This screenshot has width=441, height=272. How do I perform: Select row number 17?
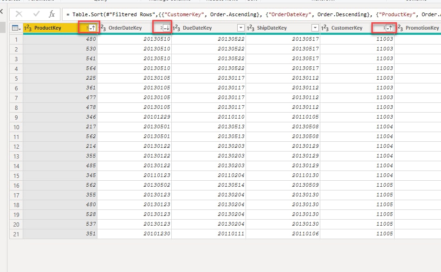coord(16,195)
